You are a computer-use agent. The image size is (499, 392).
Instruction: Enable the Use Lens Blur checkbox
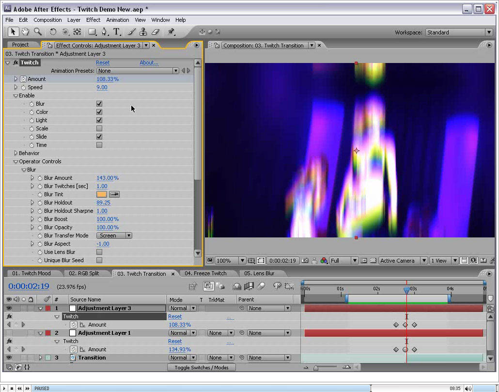click(x=99, y=252)
